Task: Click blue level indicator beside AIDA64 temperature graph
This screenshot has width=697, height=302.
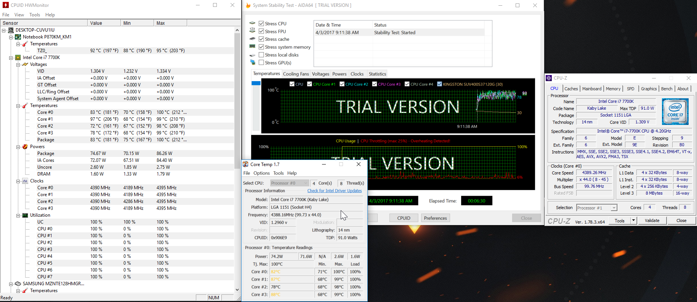Action: pos(256,83)
